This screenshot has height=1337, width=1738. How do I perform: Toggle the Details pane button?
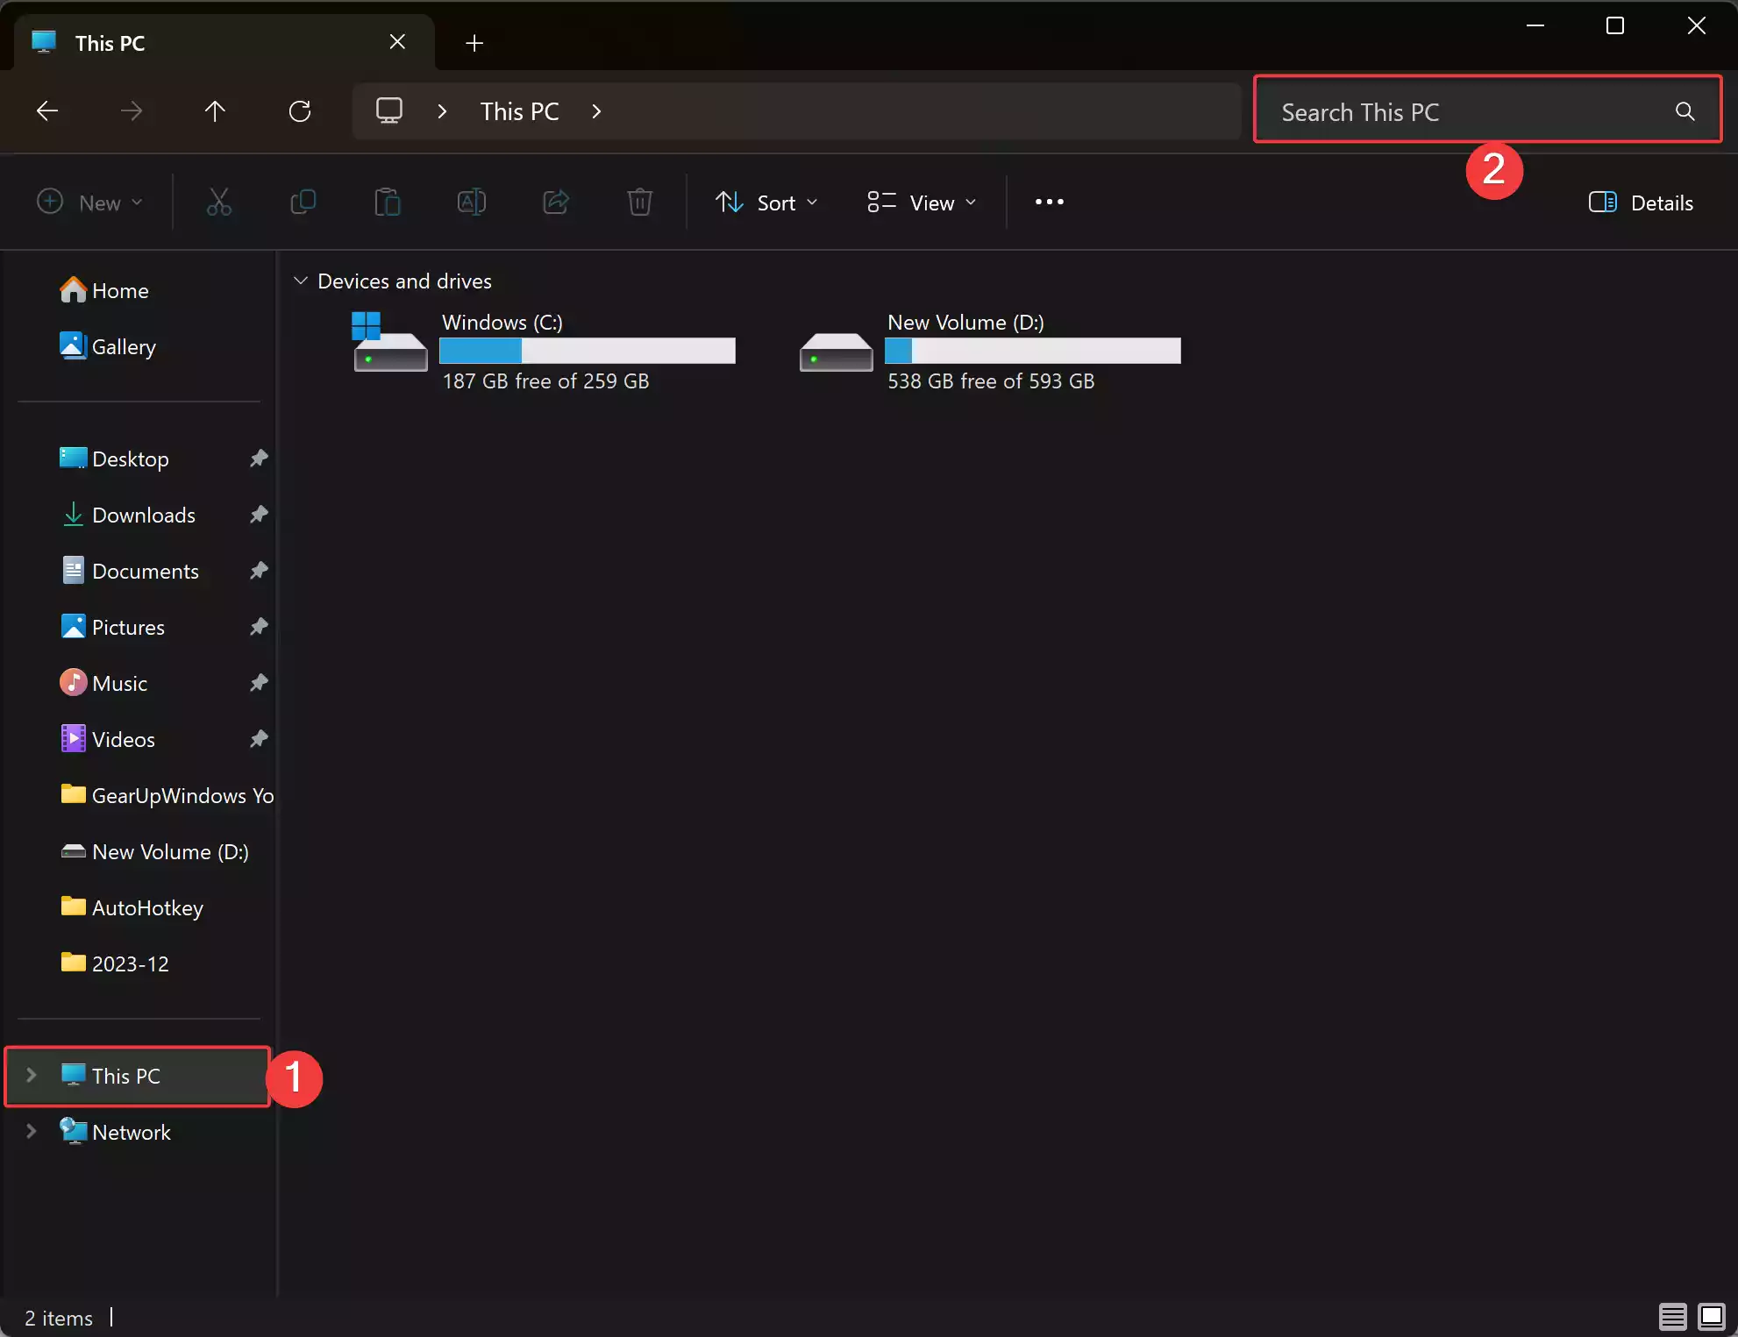pos(1641,203)
